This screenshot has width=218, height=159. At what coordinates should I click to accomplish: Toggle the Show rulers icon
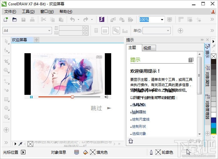(x=181, y=19)
